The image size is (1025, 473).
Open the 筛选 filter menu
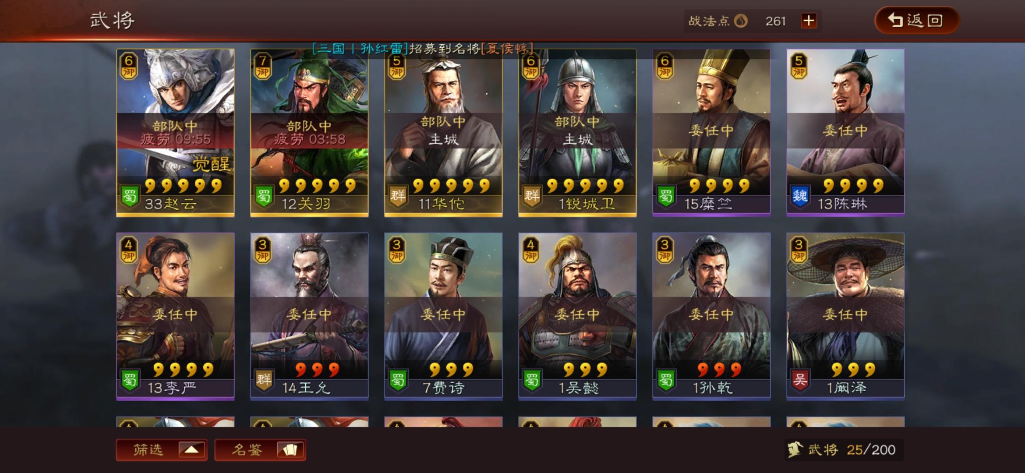(x=162, y=450)
